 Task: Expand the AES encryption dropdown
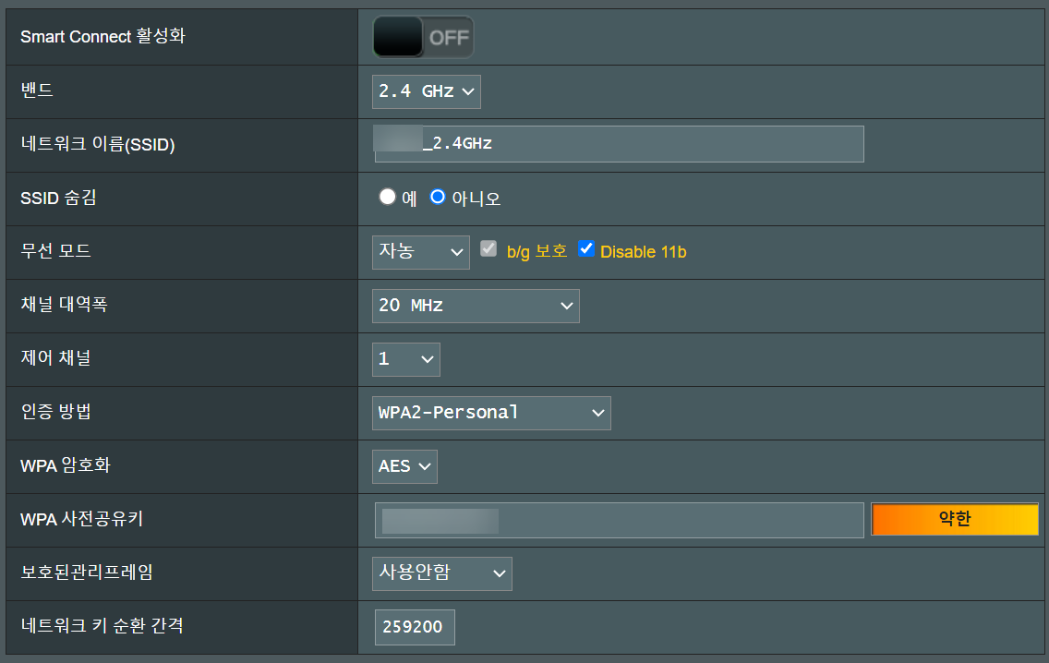[x=404, y=466]
